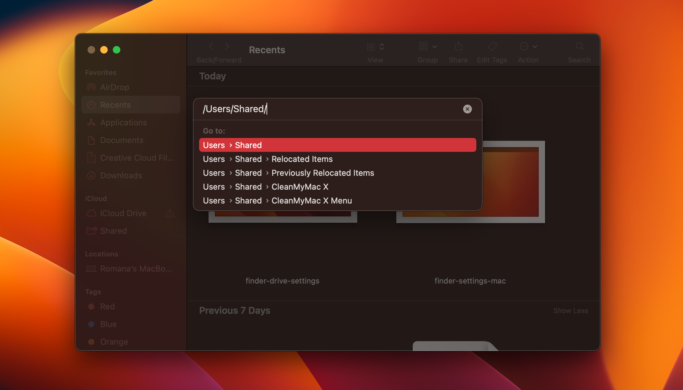Viewport: 683px width, 390px height.
Task: Select Users > Shared folder suggestion
Action: 338,145
